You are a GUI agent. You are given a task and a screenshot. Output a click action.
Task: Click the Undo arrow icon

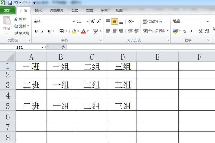[x=16, y=3]
